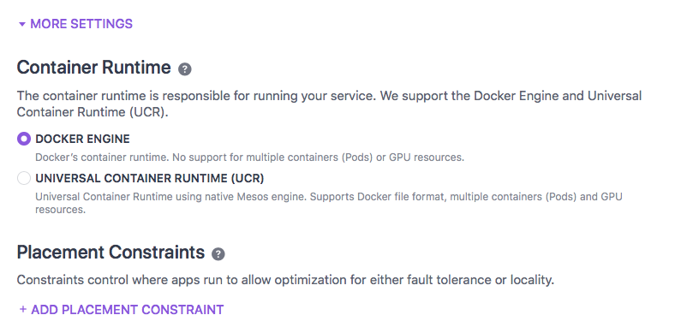Click the Placement Constraints section heading
Screen dimensions: 699x327
click(x=111, y=253)
